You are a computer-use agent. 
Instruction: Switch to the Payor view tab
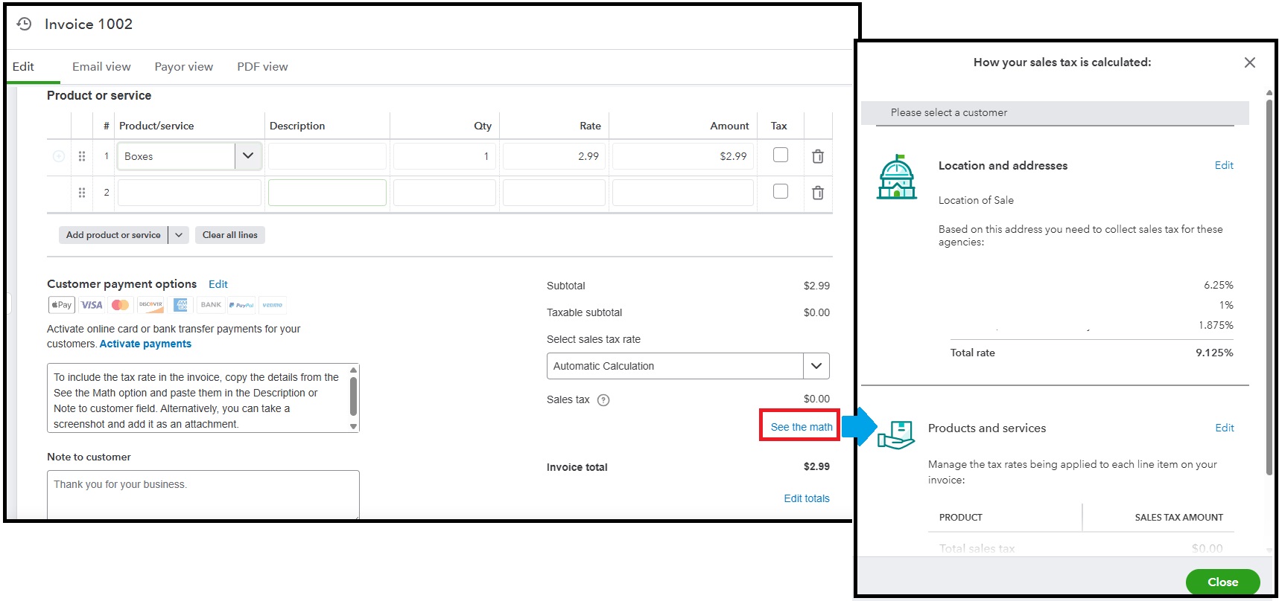184,67
